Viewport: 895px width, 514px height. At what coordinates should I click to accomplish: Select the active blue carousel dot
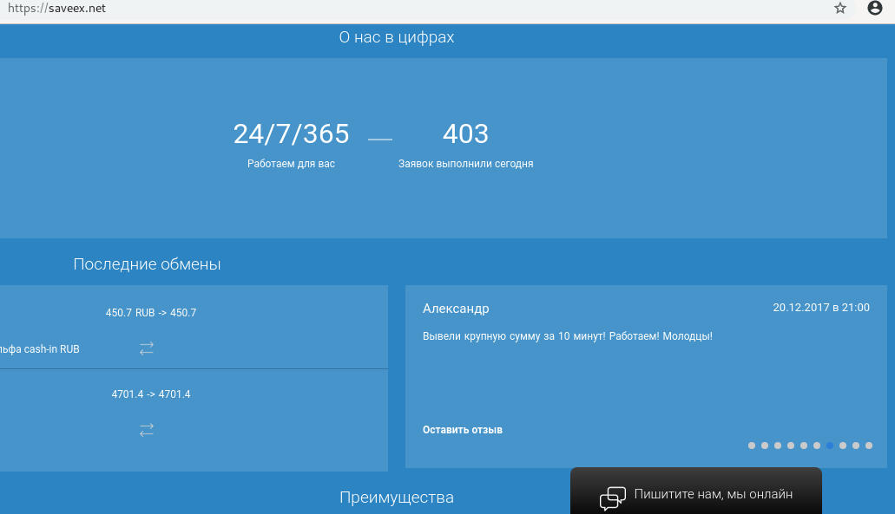pos(830,446)
